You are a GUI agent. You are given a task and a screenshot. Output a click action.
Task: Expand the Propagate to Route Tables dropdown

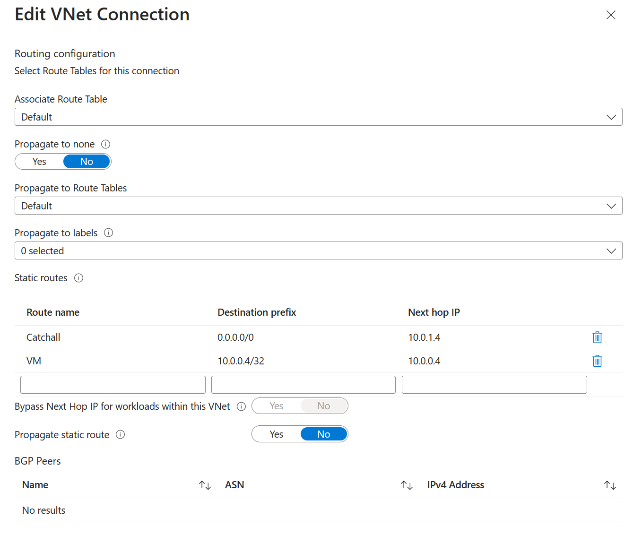[x=318, y=206]
